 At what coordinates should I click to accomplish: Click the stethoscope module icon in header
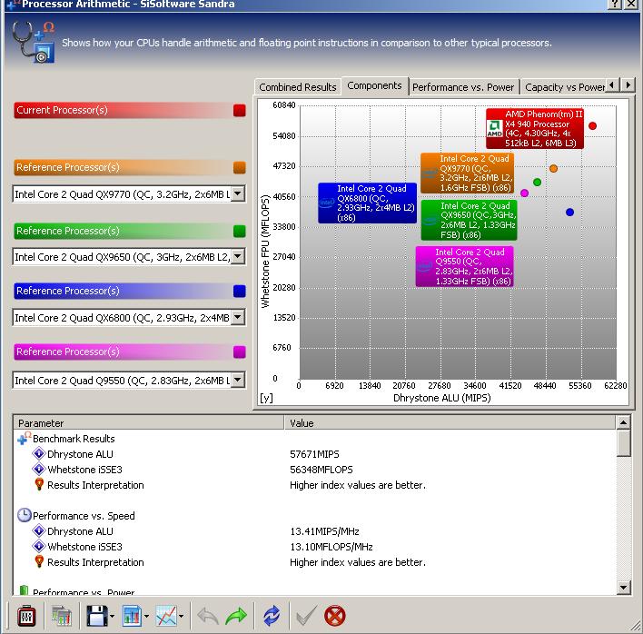click(x=34, y=42)
